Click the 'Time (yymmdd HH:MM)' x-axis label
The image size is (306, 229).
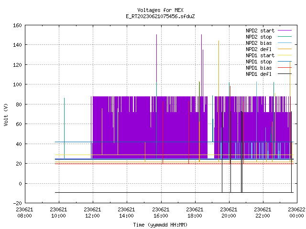[x=160, y=225]
